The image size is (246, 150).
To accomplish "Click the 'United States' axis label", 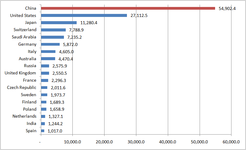I will [x=23, y=15].
